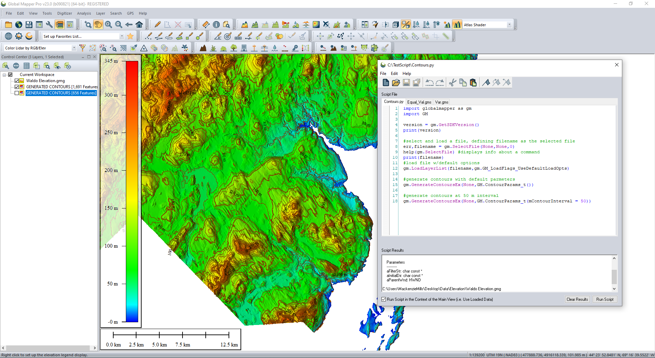Open the Layer menu
The image size is (655, 358).
(x=101, y=13)
